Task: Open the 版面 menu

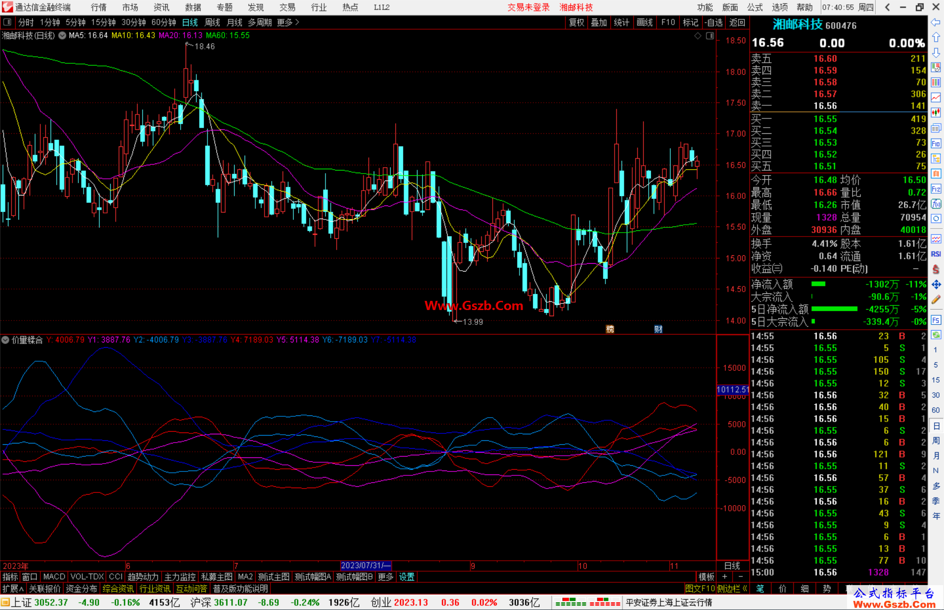Action: (730, 7)
